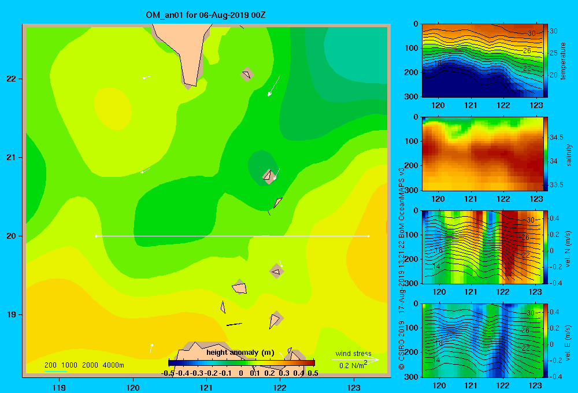Click the '0.5' label at height anomaly colorbar end
The width and height of the screenshot is (578, 393).
coord(313,373)
